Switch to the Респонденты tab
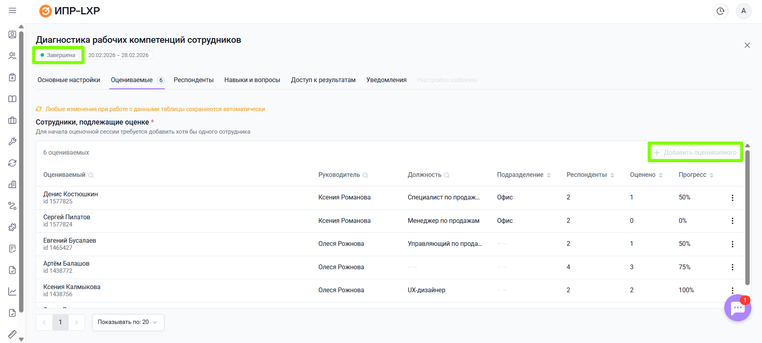Screen dimensions: 762x343 pos(193,80)
